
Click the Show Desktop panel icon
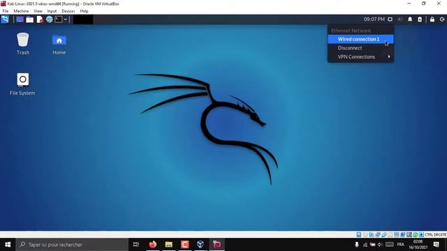(x=20, y=20)
